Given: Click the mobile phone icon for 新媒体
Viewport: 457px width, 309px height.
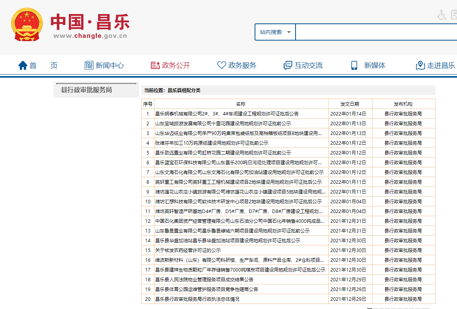Looking at the screenshot, I should (x=354, y=66).
